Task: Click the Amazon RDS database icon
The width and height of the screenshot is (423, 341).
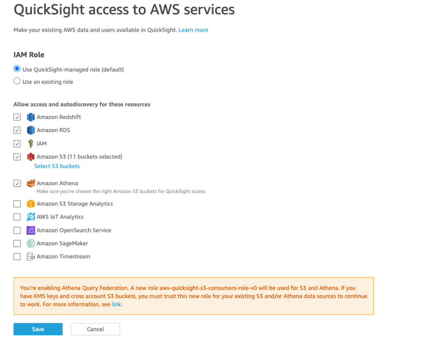Action: [30, 130]
